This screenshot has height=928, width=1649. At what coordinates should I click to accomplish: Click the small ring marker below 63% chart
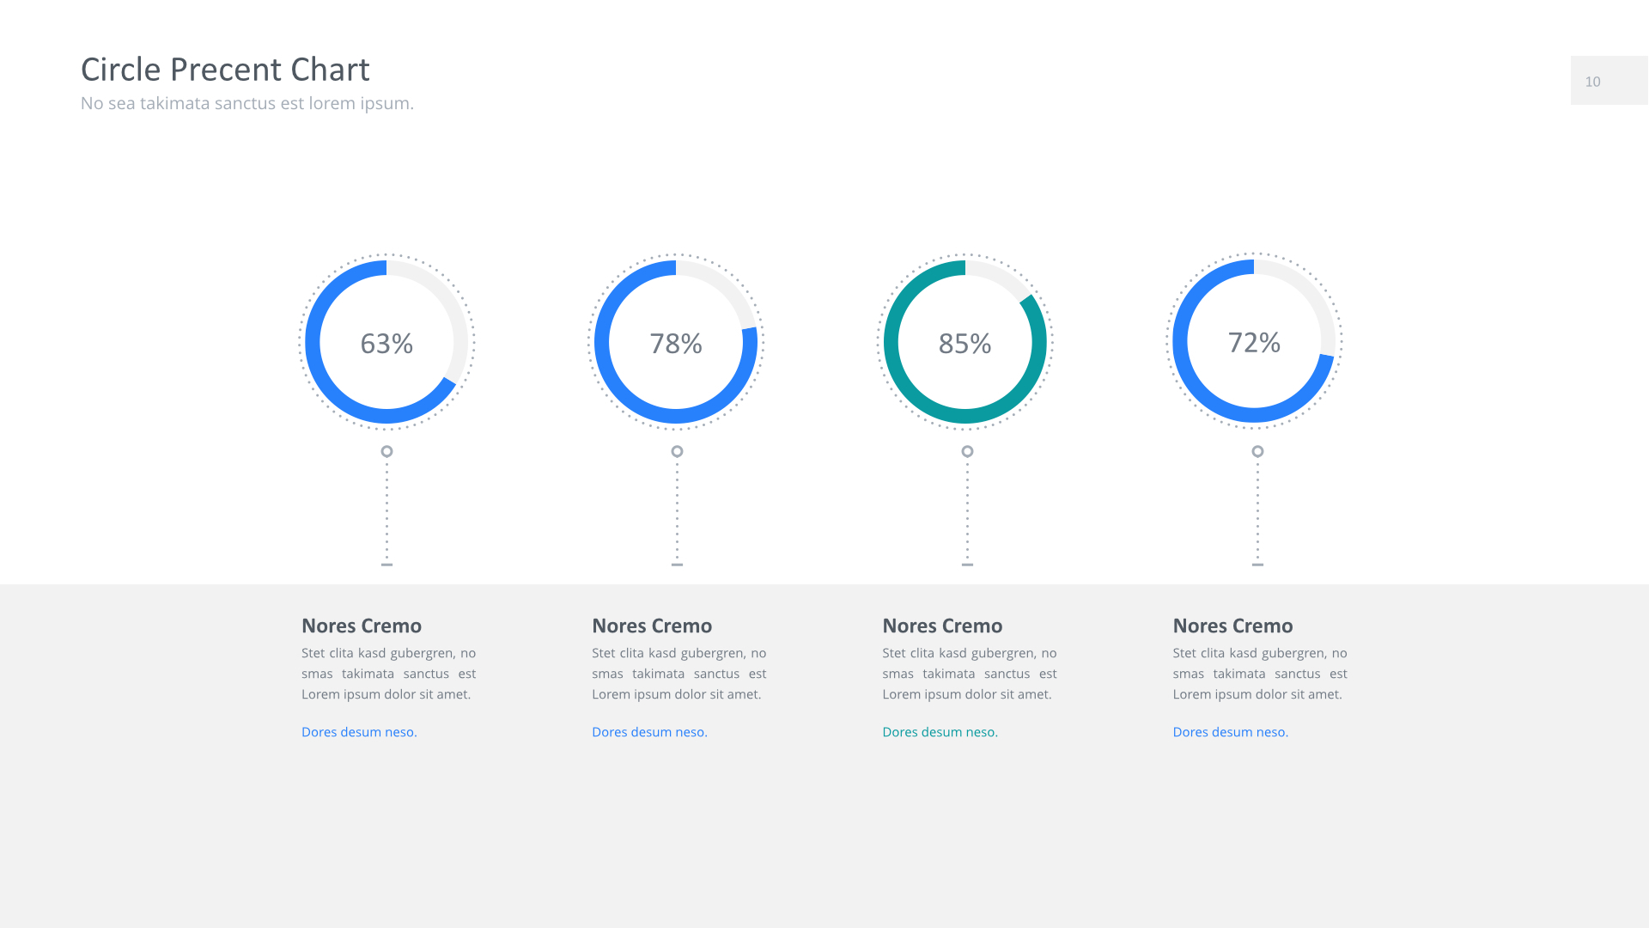[x=386, y=451]
